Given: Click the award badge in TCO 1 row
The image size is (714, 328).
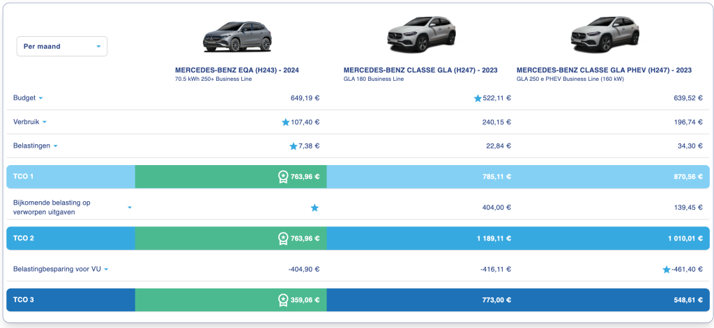Looking at the screenshot, I should pos(283,177).
